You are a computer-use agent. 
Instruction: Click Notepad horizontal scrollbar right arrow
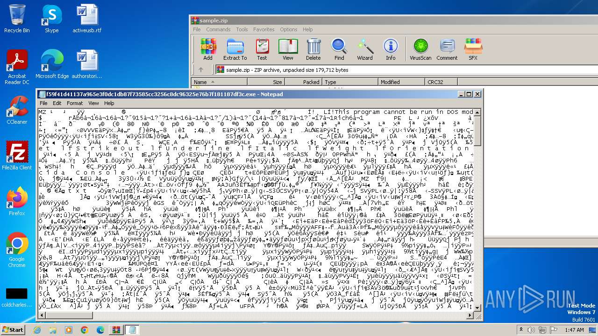[x=470, y=316]
